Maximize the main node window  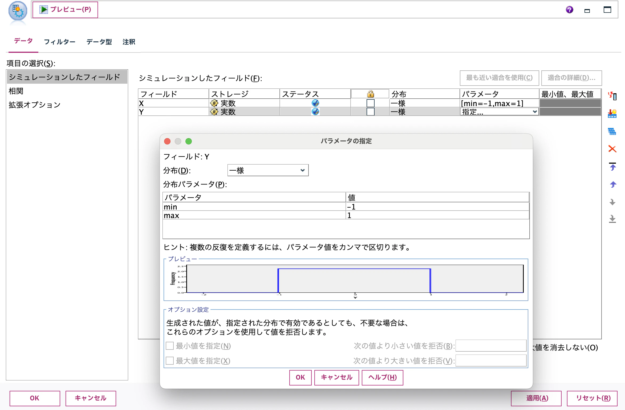(x=607, y=10)
